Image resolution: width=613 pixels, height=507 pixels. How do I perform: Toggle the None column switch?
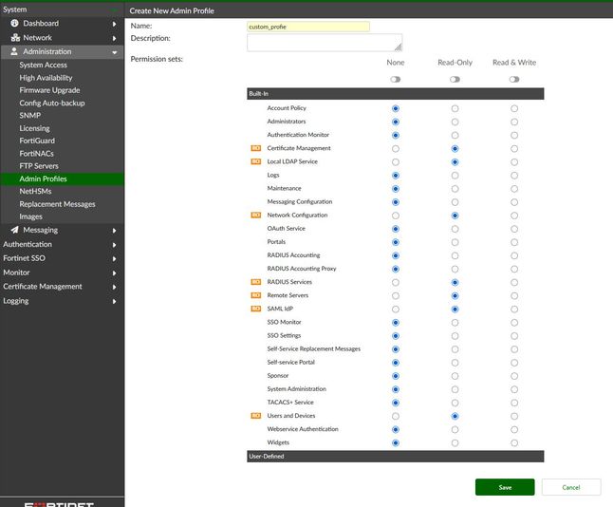[396, 80]
